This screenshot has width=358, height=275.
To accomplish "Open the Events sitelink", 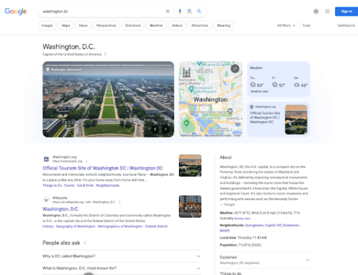I will pos(69,185).
